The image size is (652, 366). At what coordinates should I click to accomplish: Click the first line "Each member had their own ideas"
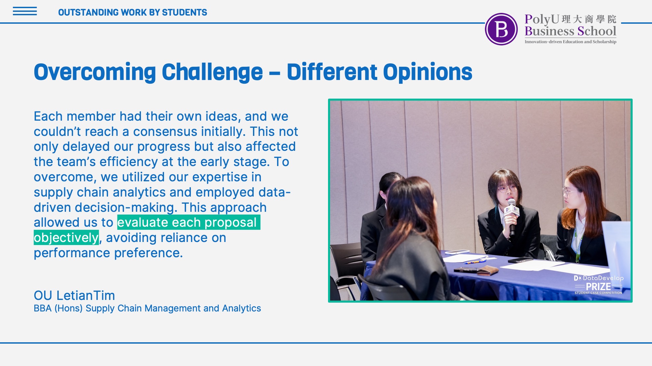tap(161, 116)
